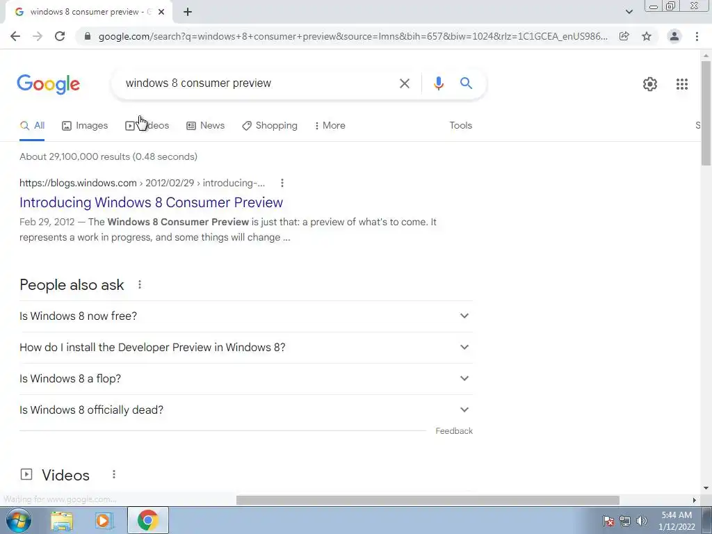Click the browser back arrow

pyautogui.click(x=15, y=36)
